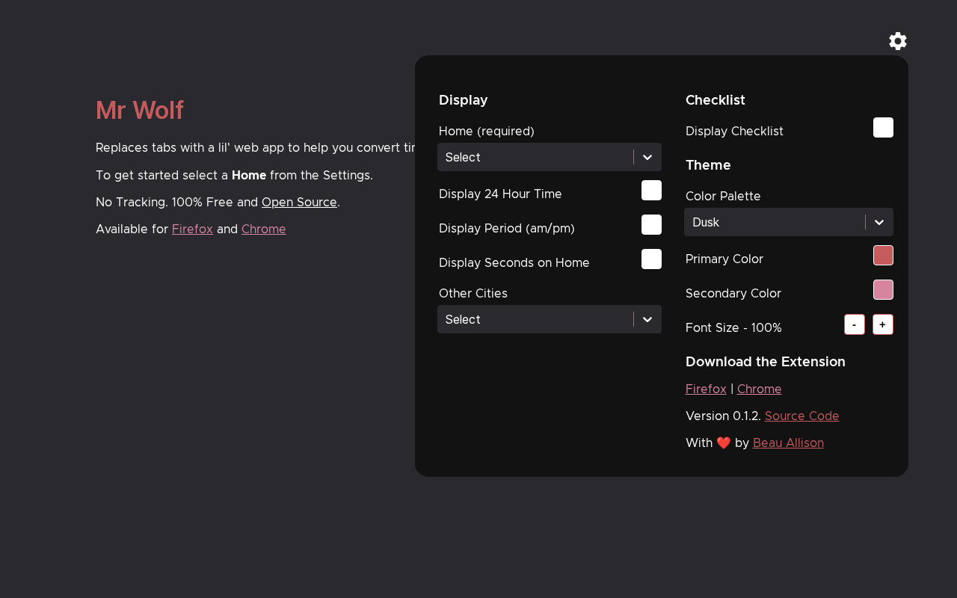Expand the Home dropdown chevron arrow
The width and height of the screenshot is (957, 598).
647,157
